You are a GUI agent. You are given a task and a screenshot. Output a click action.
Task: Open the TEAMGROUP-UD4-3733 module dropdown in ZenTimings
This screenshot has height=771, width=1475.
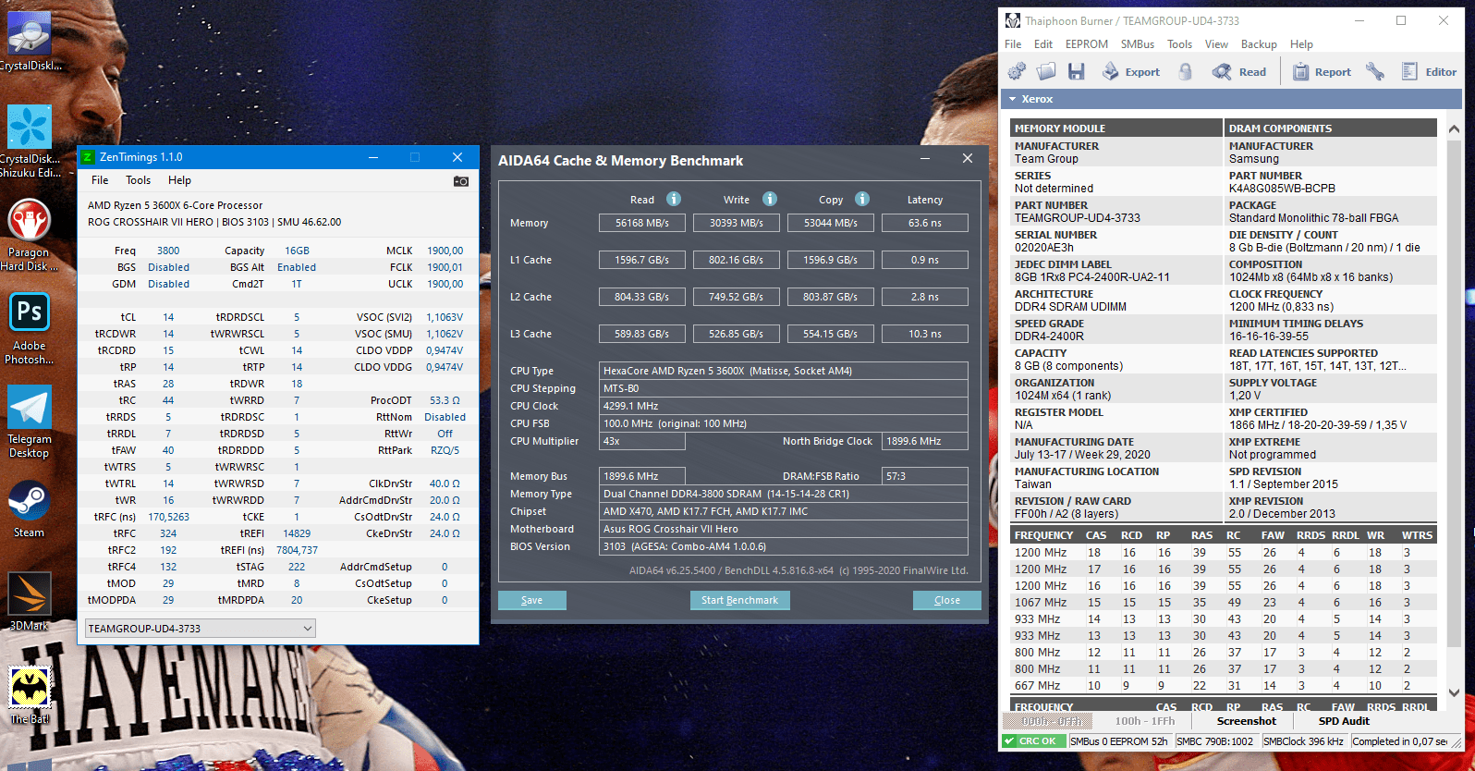201,629
